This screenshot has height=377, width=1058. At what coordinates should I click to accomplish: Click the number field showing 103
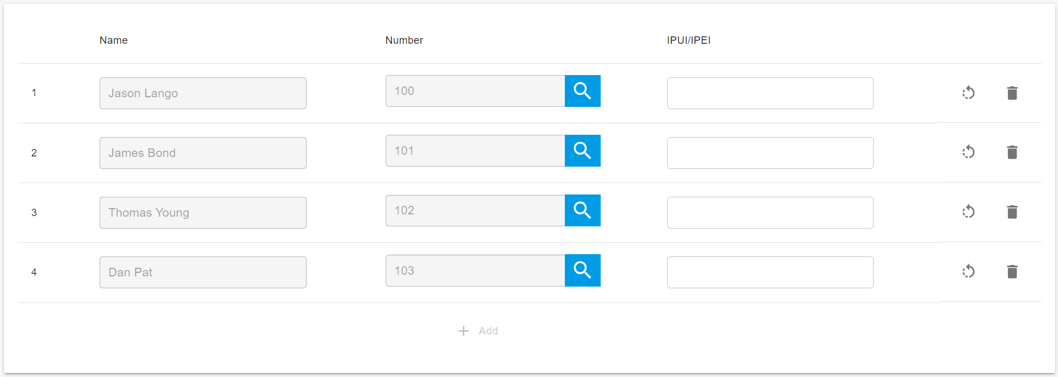pos(475,271)
